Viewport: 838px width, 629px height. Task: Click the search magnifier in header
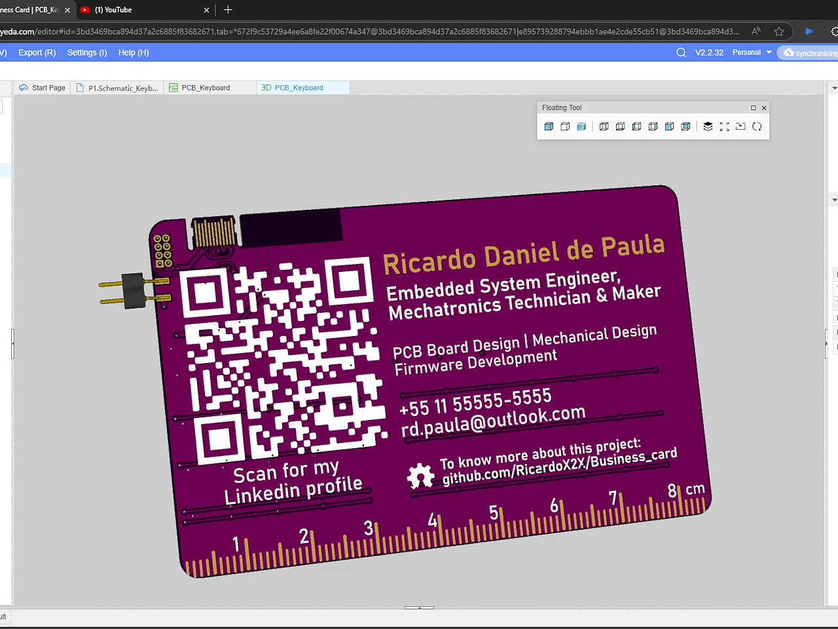pos(681,52)
